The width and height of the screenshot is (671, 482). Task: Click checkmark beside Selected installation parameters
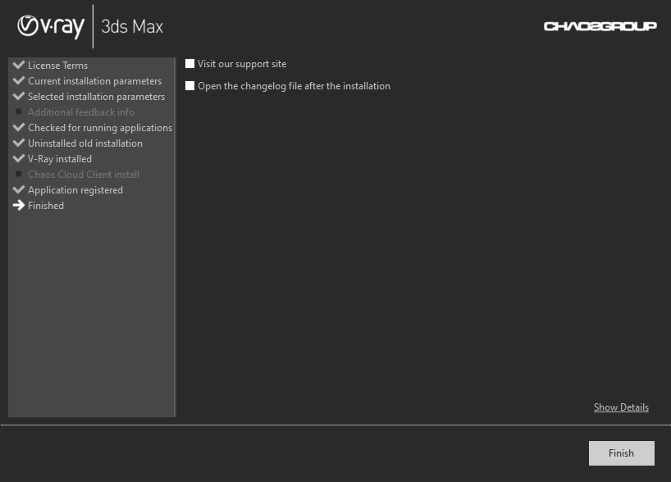(18, 96)
